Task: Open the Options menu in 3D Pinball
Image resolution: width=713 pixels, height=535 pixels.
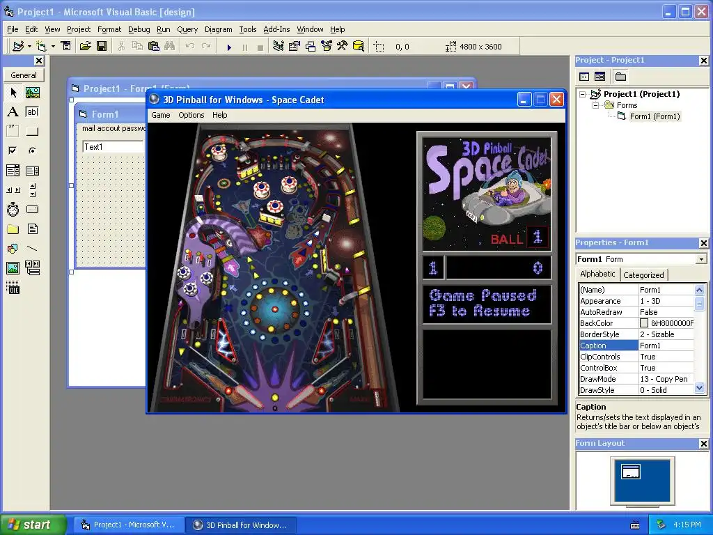Action: coord(191,115)
